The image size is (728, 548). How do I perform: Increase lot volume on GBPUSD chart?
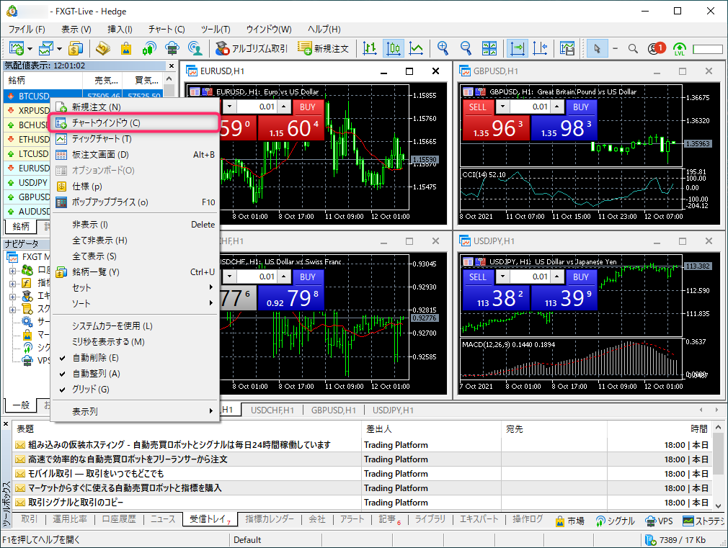point(557,107)
